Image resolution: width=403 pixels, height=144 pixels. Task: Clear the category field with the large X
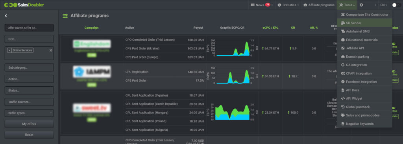tap(51, 51)
